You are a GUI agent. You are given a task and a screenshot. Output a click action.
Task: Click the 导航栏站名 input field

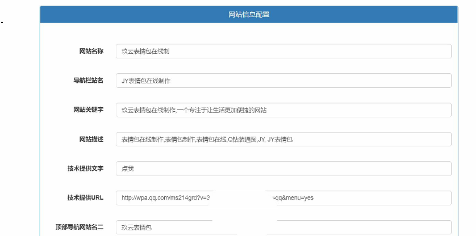[x=283, y=81]
